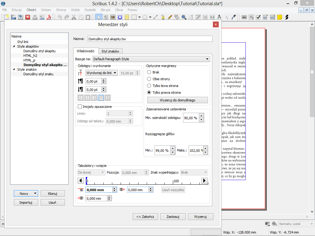Click the yellow note annotation icon

point(279,17)
